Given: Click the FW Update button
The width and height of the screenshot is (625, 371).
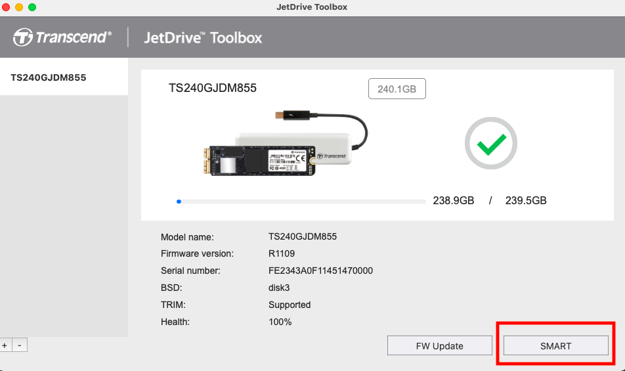Looking at the screenshot, I should point(440,345).
